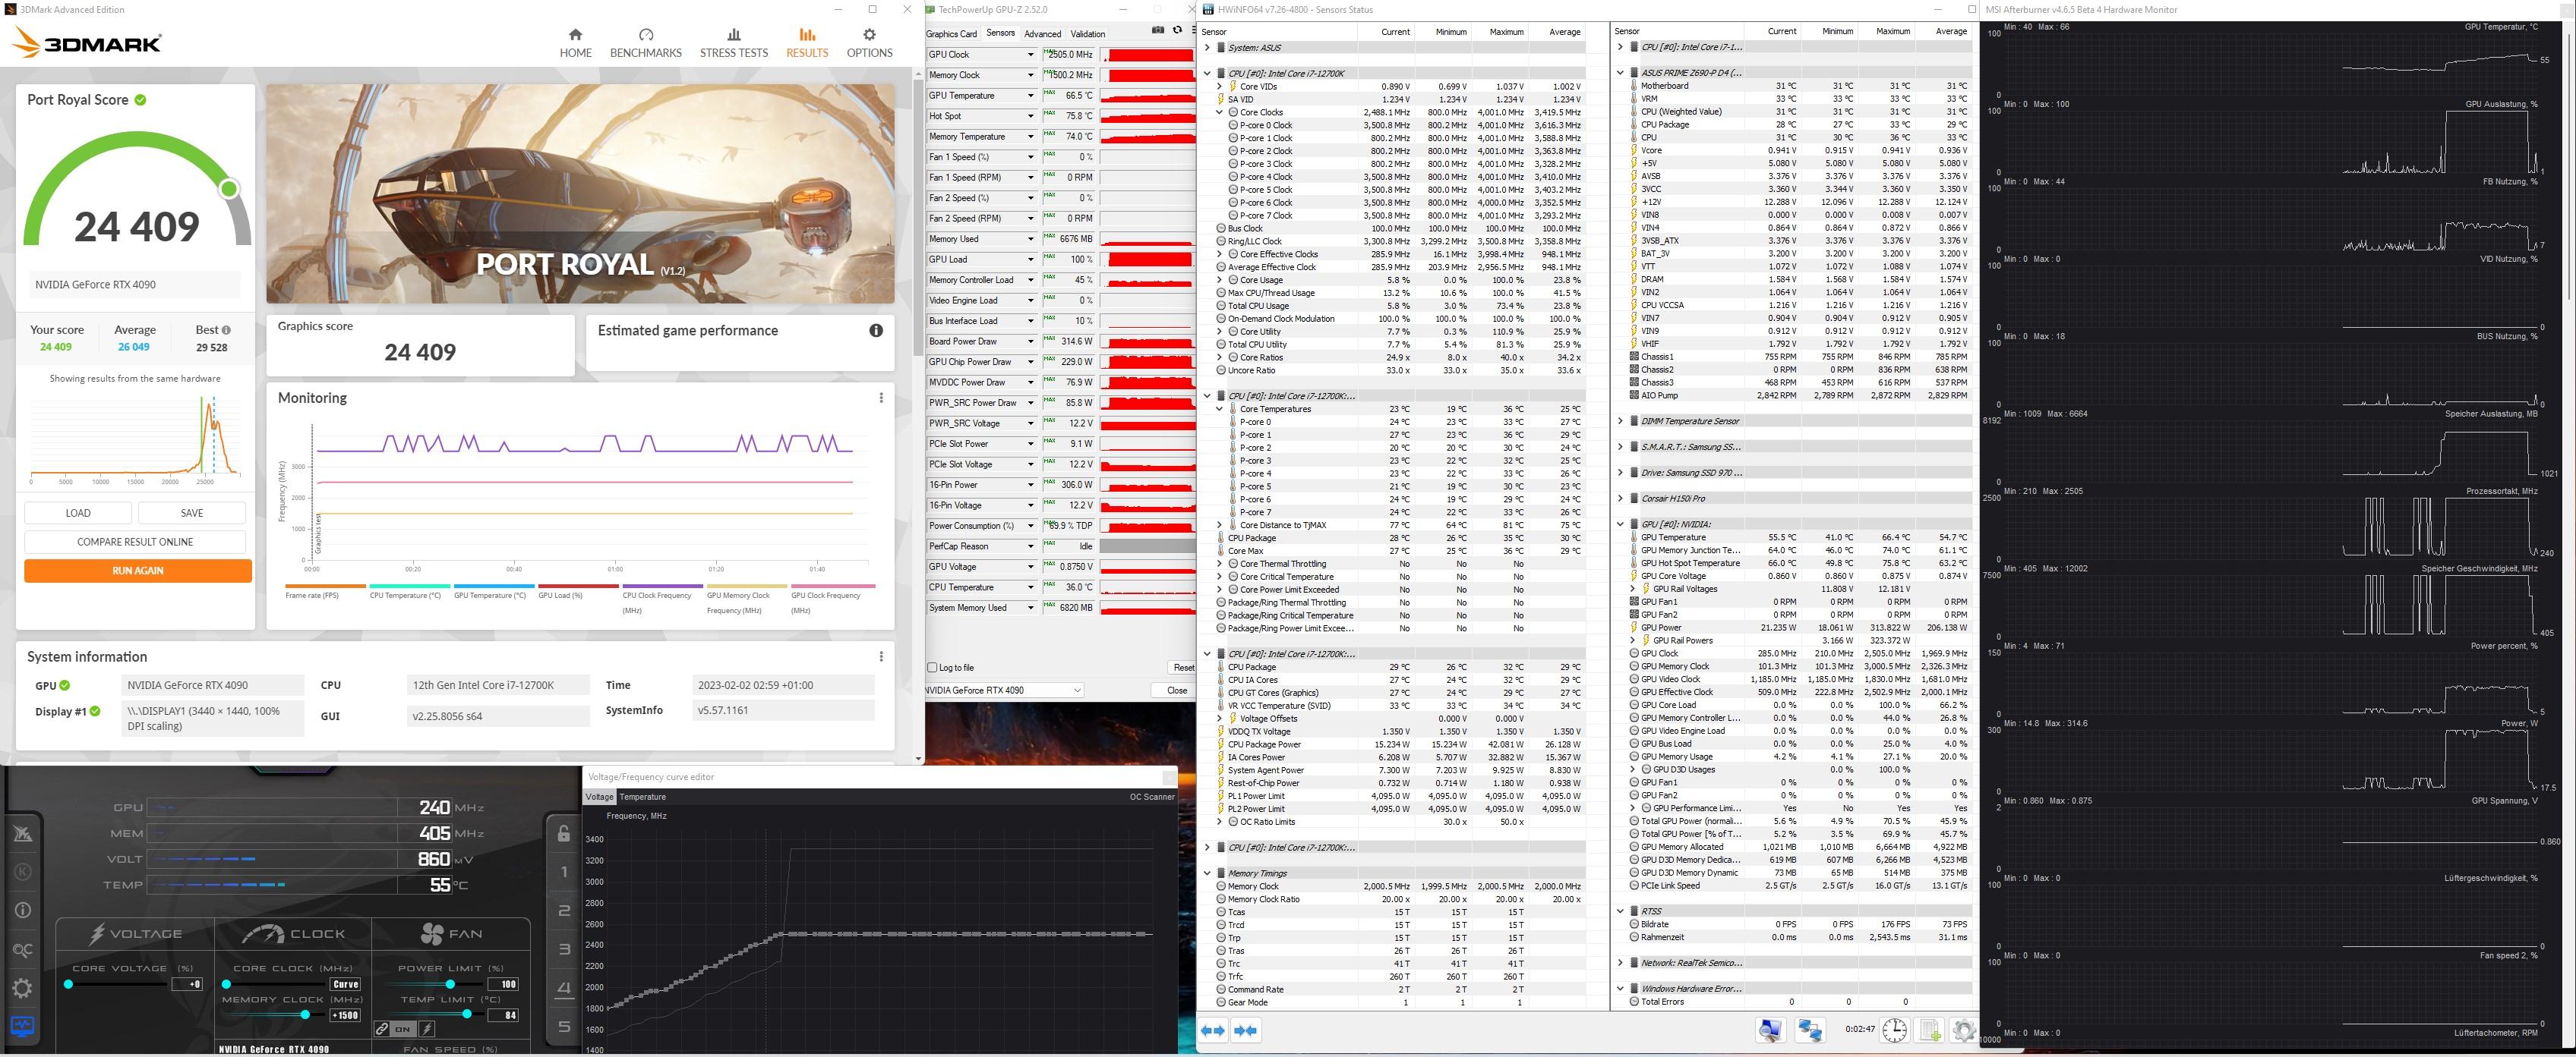This screenshot has height=1057, width=2576.
Task: Collapse the Core Temperatures tree node
Action: click(1219, 409)
